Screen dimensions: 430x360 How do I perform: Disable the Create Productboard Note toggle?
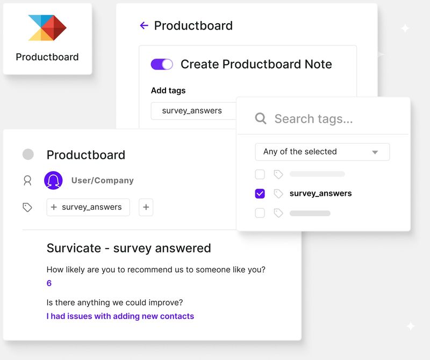(162, 64)
